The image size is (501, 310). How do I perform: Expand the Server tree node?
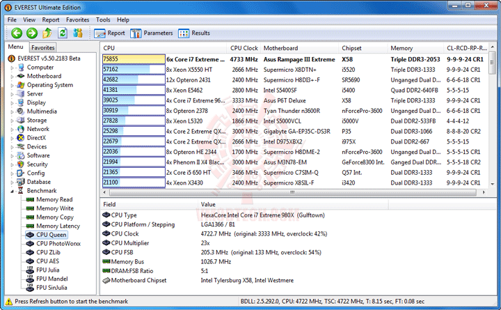[x=12, y=94]
